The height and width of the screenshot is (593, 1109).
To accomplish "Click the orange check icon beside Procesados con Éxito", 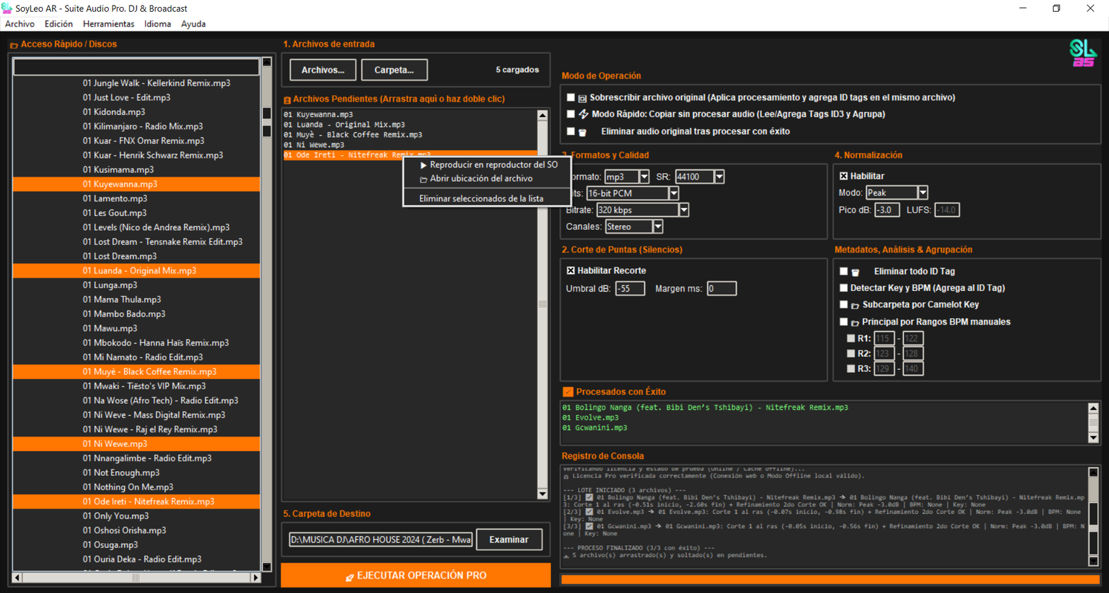I will (568, 392).
